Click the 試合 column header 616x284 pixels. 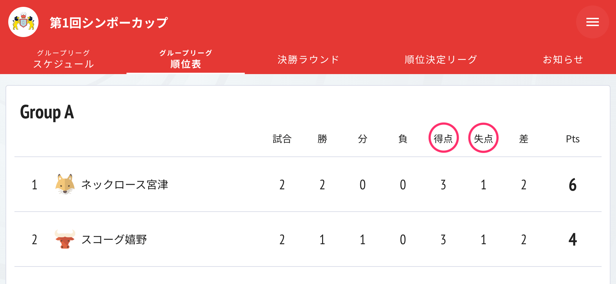click(282, 139)
